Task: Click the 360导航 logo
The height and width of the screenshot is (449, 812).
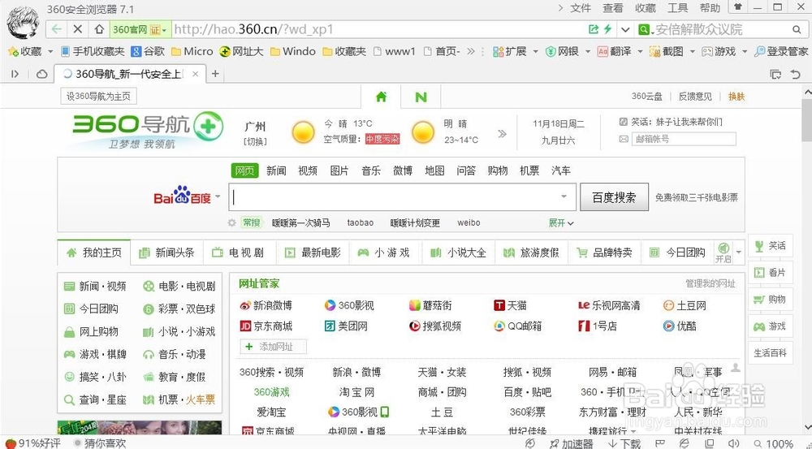Action: [x=148, y=129]
